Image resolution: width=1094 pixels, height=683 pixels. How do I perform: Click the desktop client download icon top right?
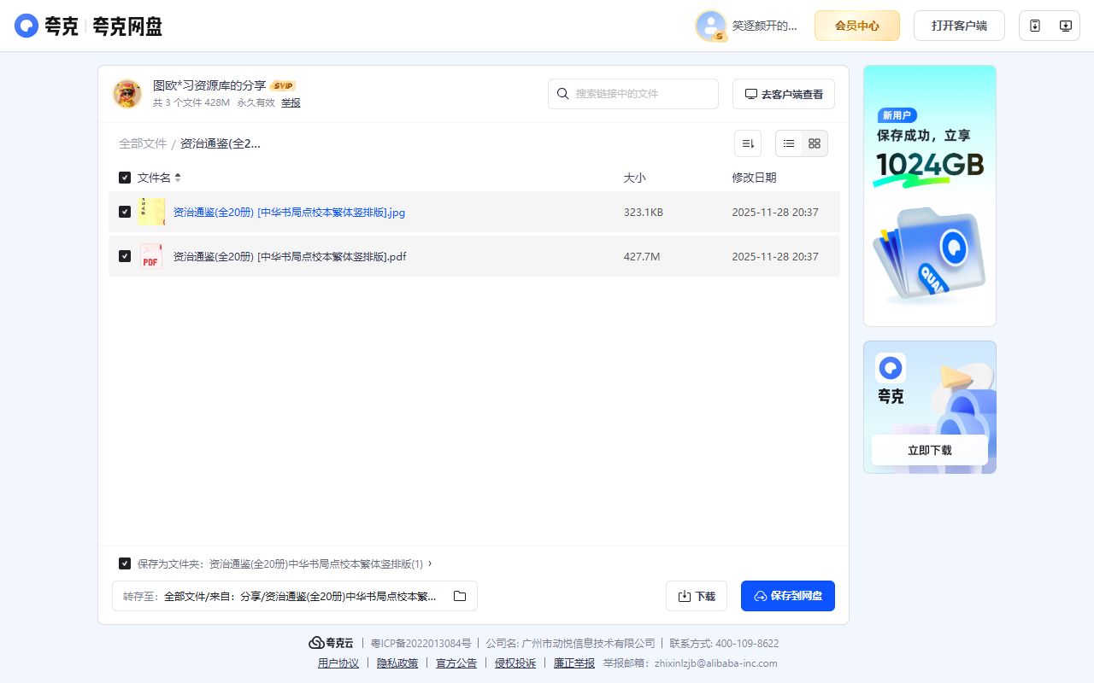click(1065, 26)
